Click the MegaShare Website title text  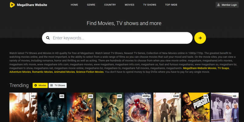click(x=32, y=5)
